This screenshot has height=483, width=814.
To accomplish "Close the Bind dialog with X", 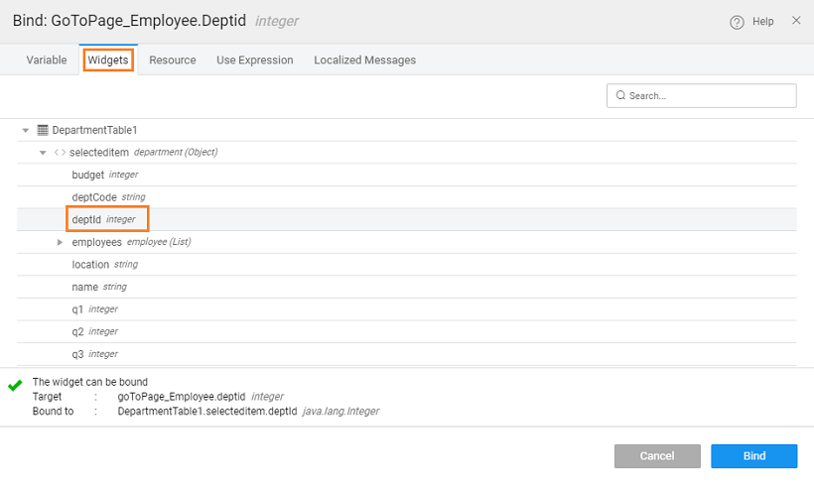I will pyautogui.click(x=796, y=21).
